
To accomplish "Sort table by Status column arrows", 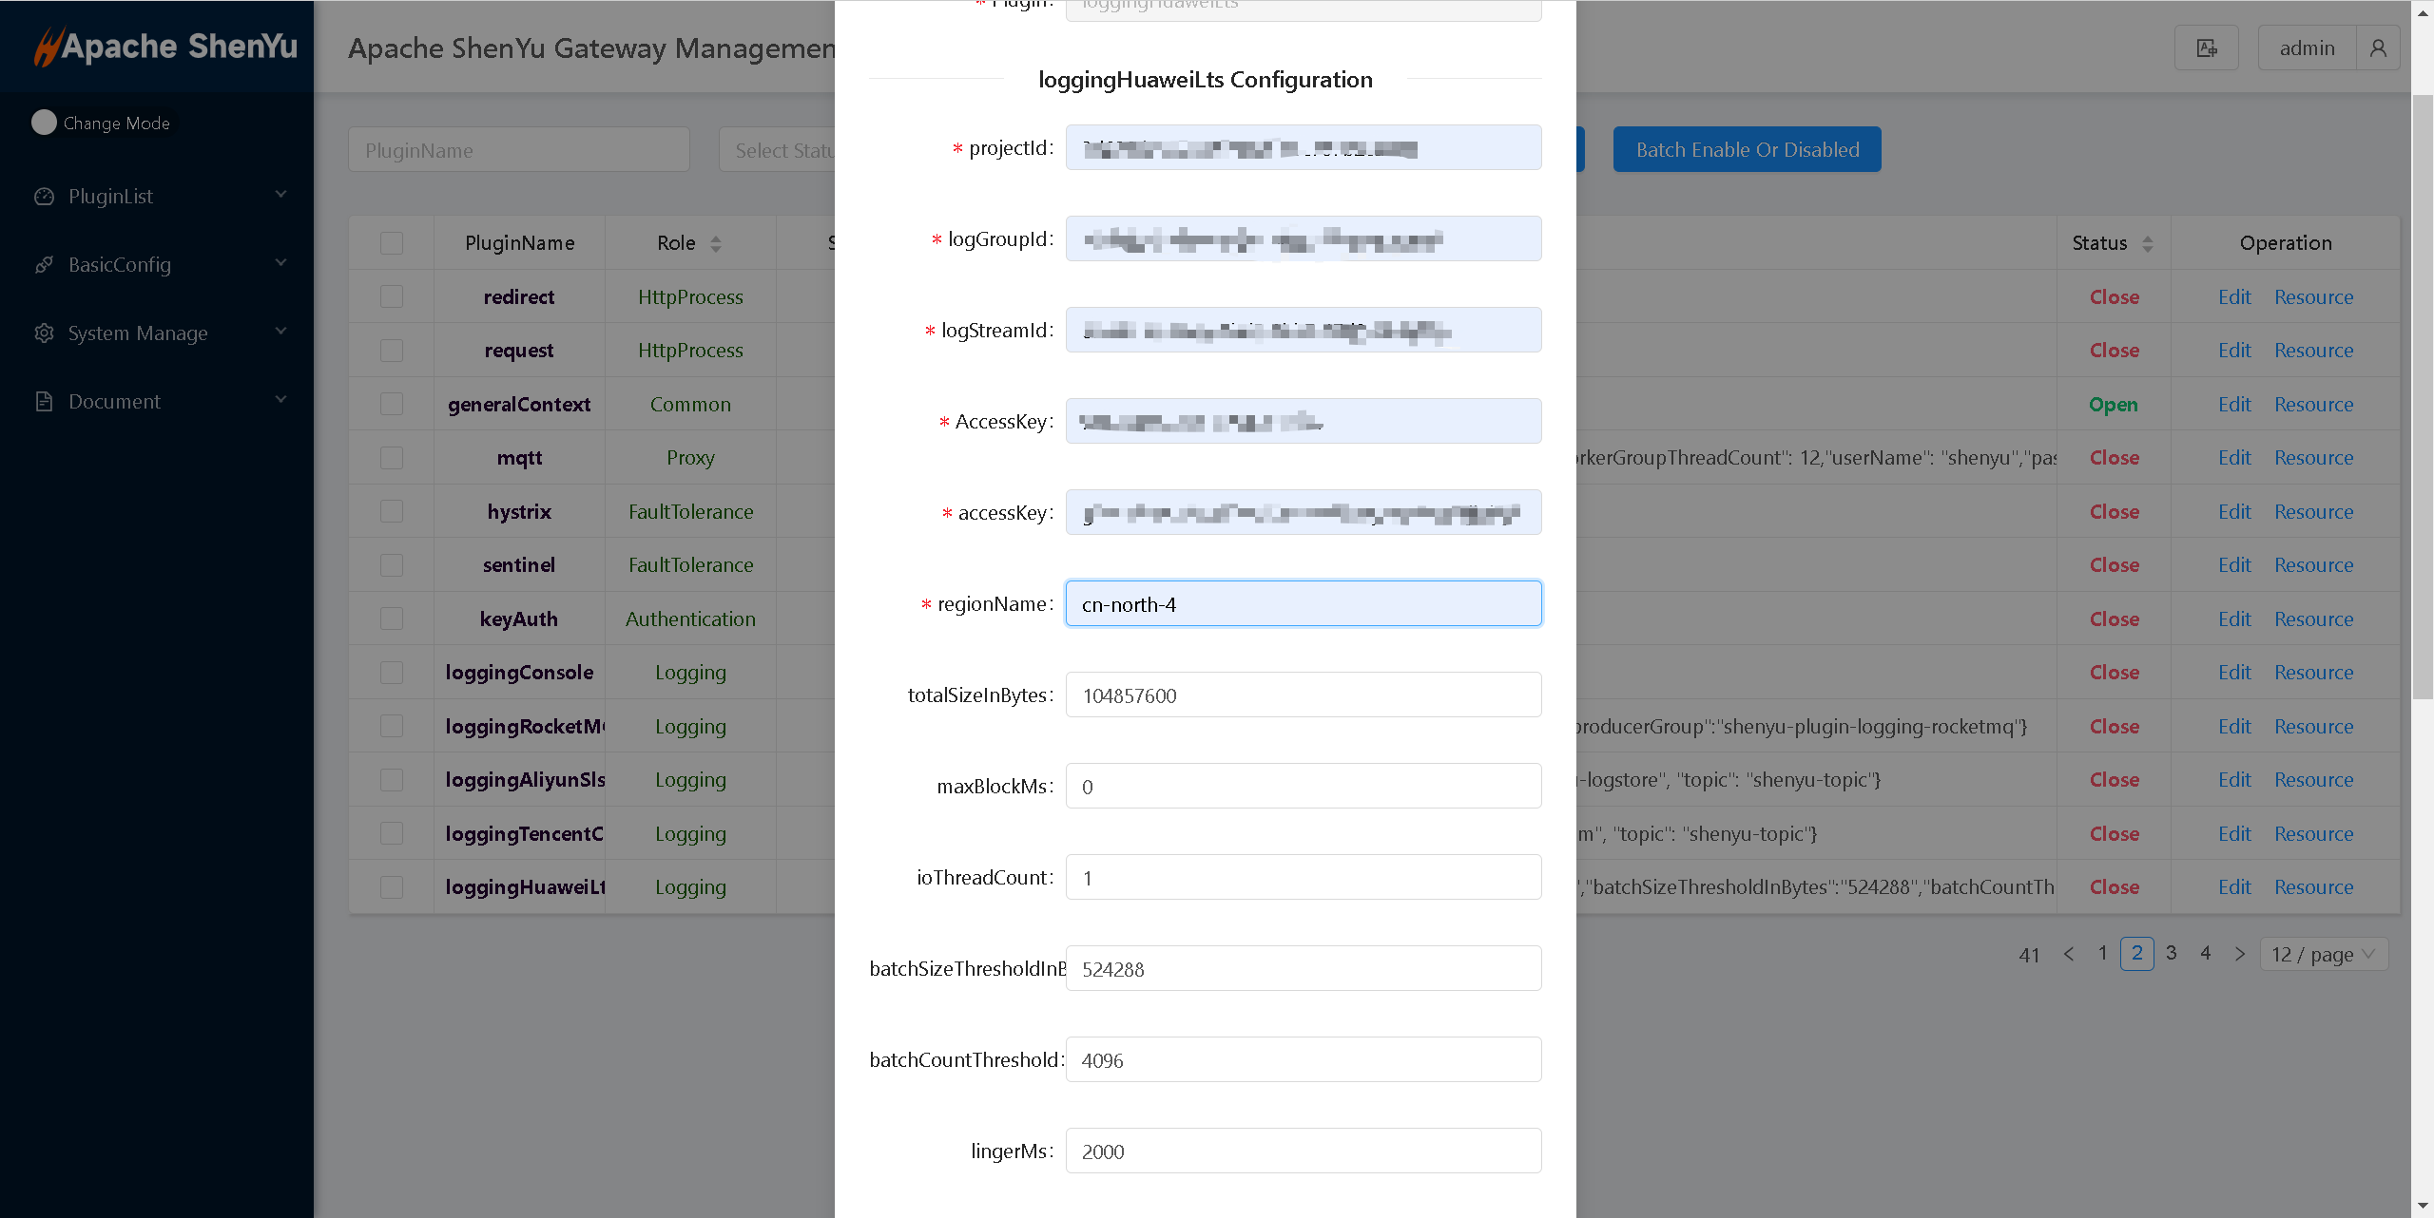I will (2148, 244).
